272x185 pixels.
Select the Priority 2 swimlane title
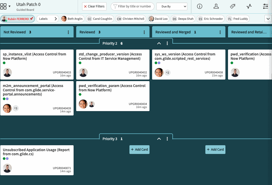(110, 43)
